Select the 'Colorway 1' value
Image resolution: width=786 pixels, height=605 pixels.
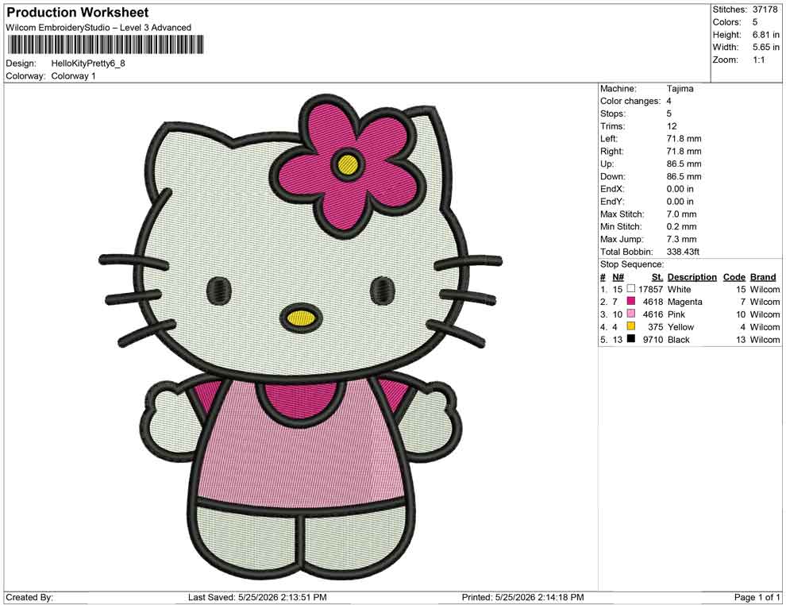coord(73,76)
